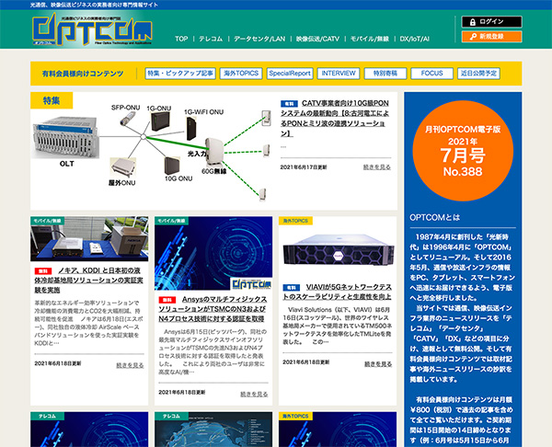
Task: Click the 無料 badge on Ansys article
Action: point(166,300)
